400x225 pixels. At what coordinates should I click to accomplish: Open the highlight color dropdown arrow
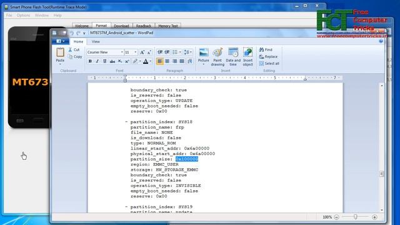pos(140,61)
